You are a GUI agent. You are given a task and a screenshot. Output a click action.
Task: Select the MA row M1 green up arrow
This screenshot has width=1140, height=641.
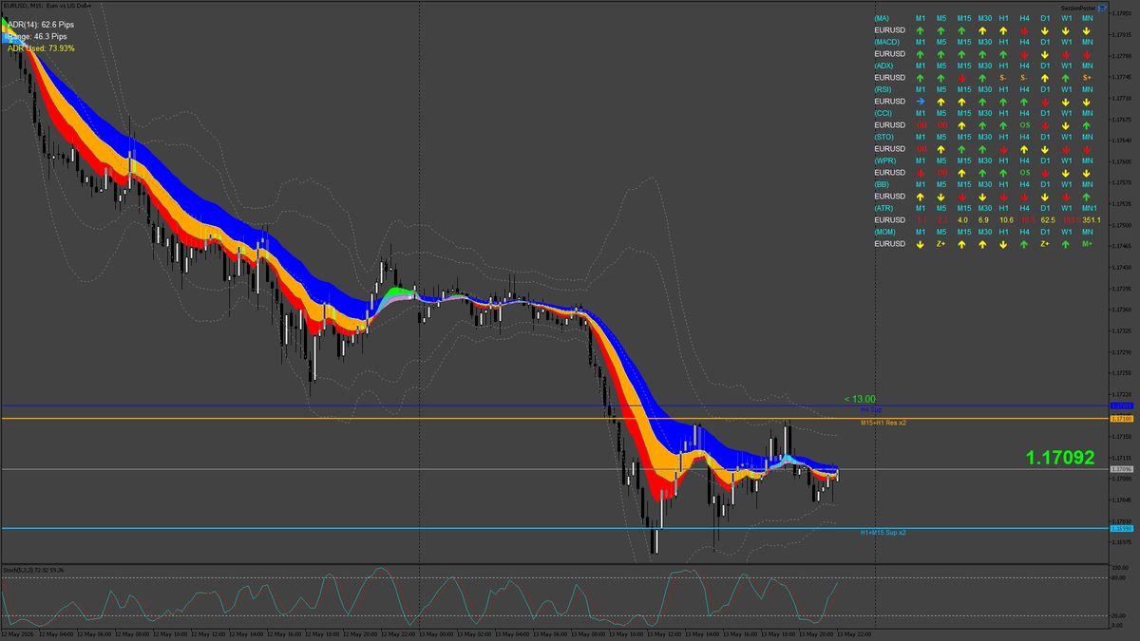(921, 29)
